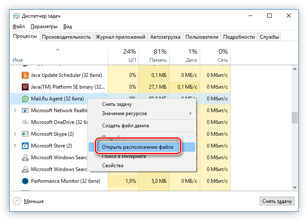Sort by the Память column header
Viewport: 308px width, 221px height.
point(154,56)
